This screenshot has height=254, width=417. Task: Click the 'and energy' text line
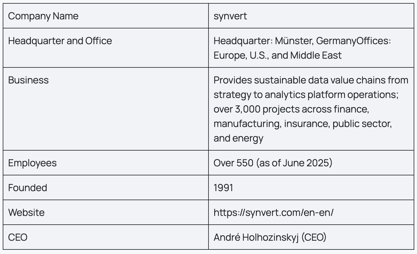238,138
